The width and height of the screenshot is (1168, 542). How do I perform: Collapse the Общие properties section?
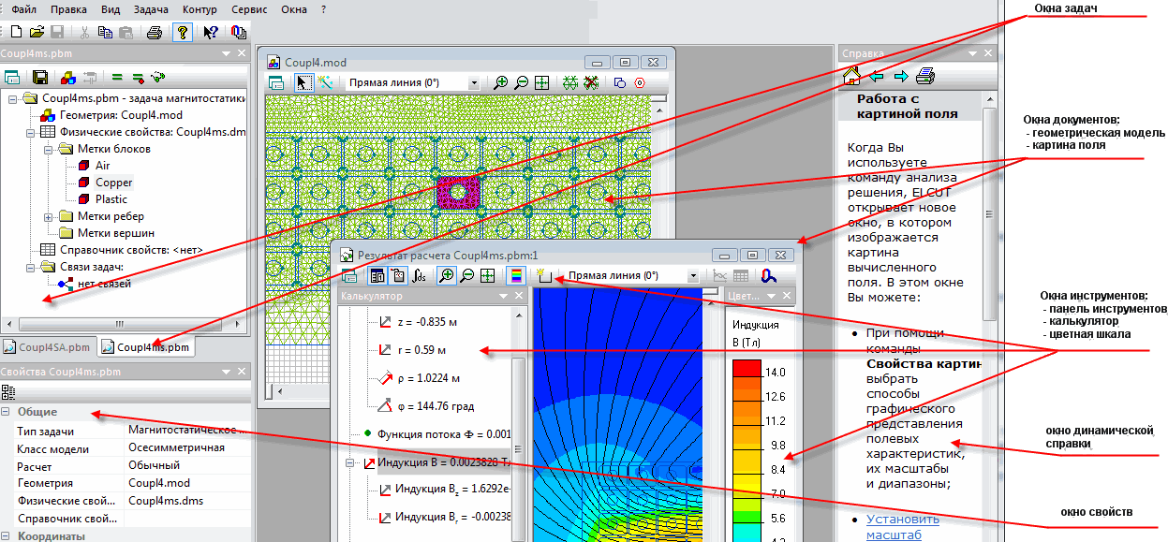(6, 412)
